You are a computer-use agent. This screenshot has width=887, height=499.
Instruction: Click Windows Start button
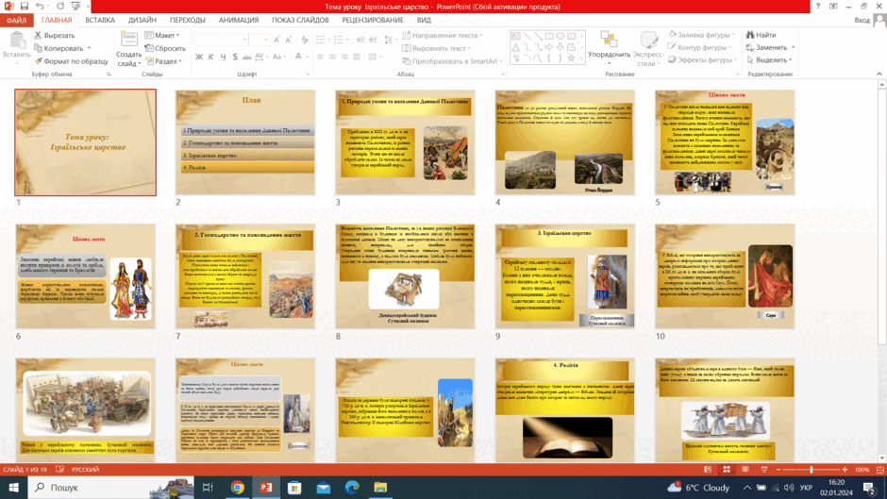[13, 487]
